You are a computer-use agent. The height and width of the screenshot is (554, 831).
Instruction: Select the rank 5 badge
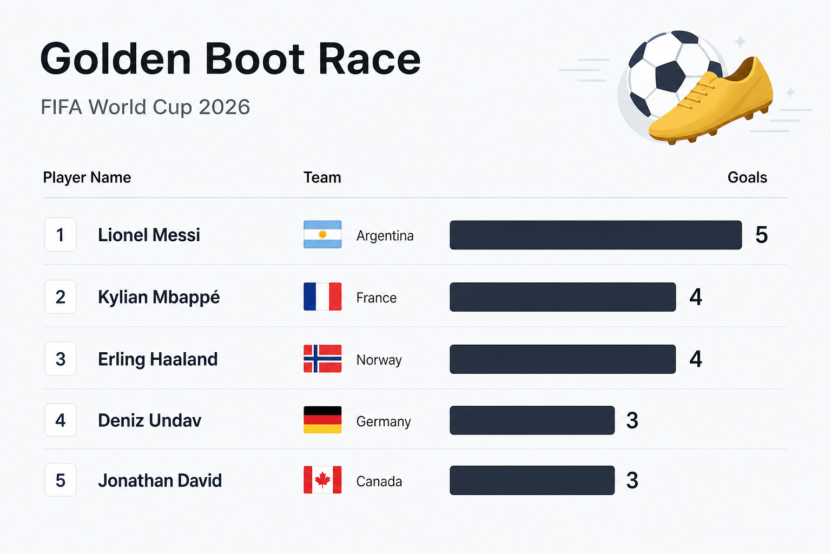[60, 480]
